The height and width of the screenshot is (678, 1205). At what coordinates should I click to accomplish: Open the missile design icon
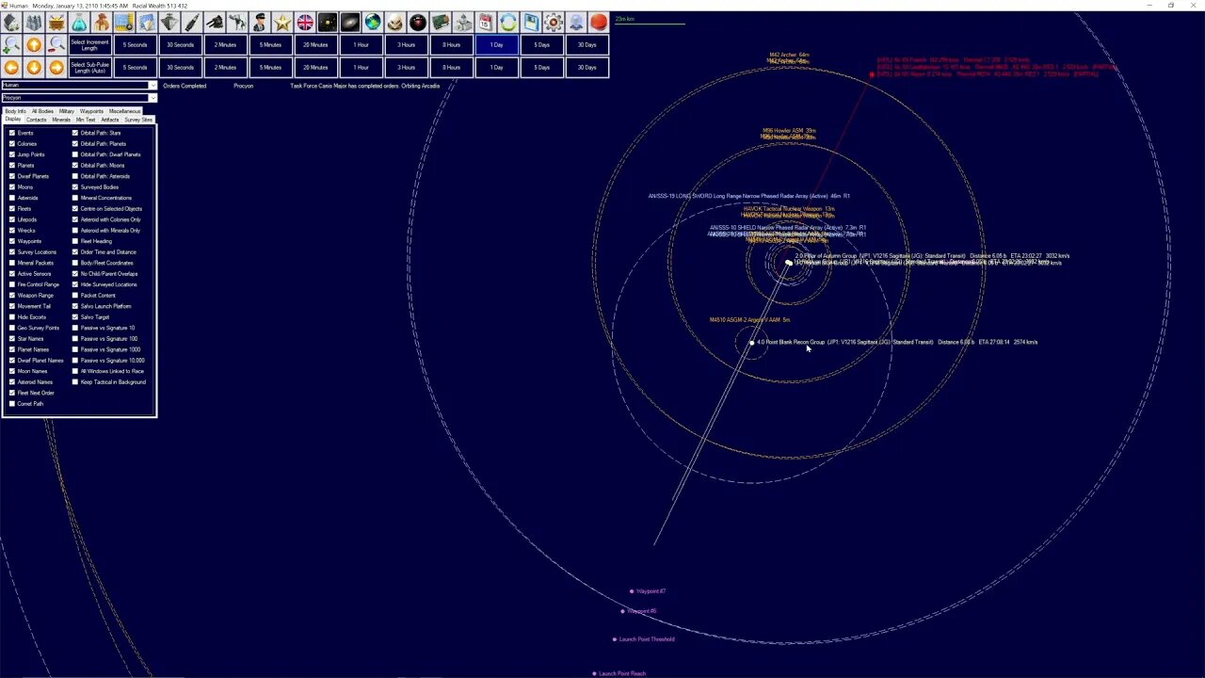(192, 22)
